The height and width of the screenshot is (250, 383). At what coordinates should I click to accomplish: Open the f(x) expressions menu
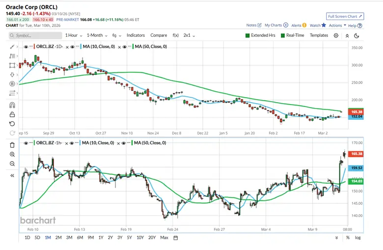(x=176, y=35)
